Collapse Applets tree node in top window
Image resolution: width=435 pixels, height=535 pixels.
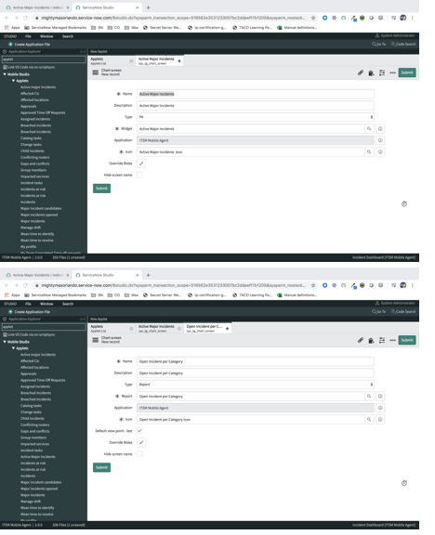click(x=13, y=81)
